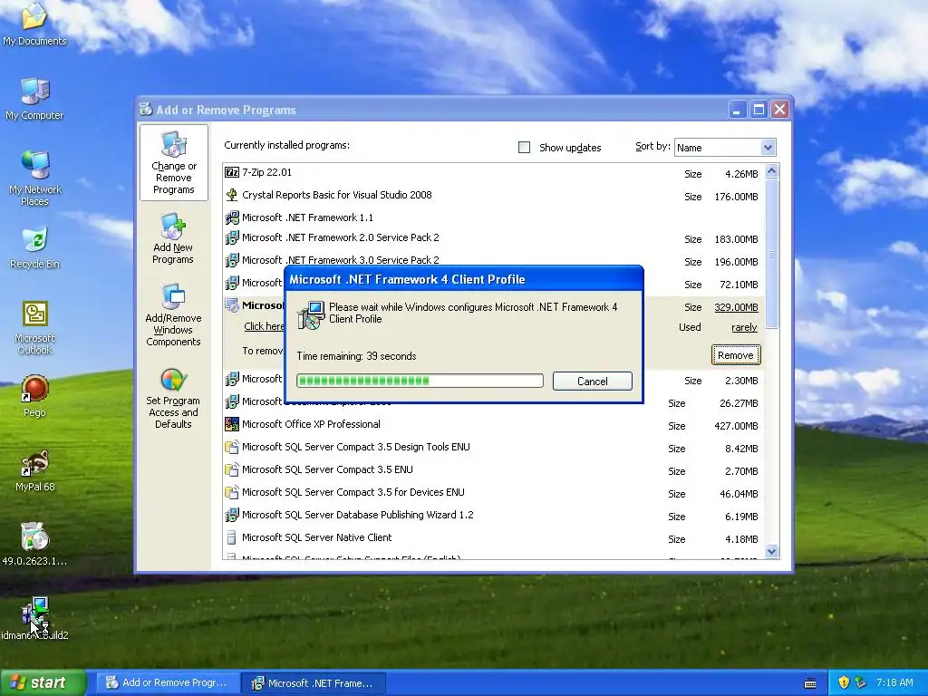The width and height of the screenshot is (928, 696).
Task: Click the installer icon in .NET dialog
Action: (x=311, y=314)
